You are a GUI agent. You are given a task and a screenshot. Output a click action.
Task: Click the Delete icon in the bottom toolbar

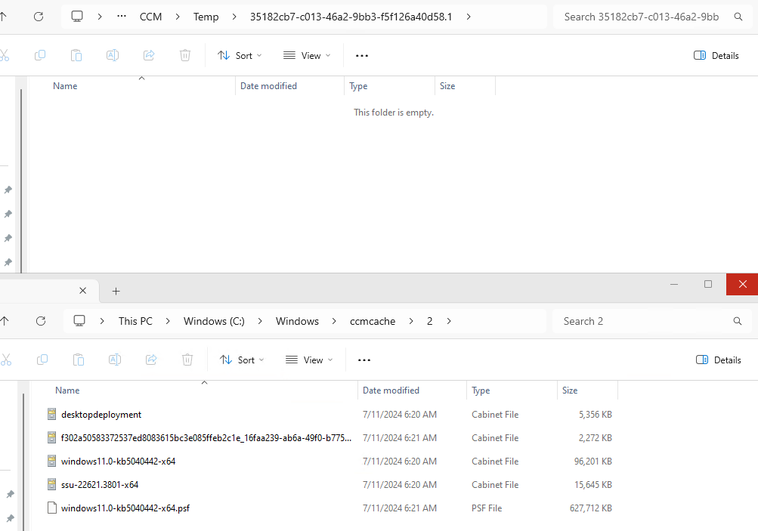(187, 360)
